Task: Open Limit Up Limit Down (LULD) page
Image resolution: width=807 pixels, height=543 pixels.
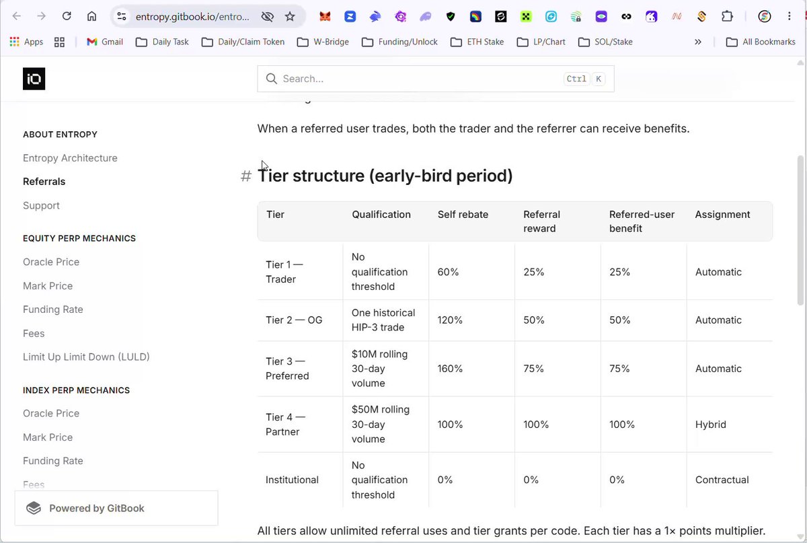Action: (86, 357)
